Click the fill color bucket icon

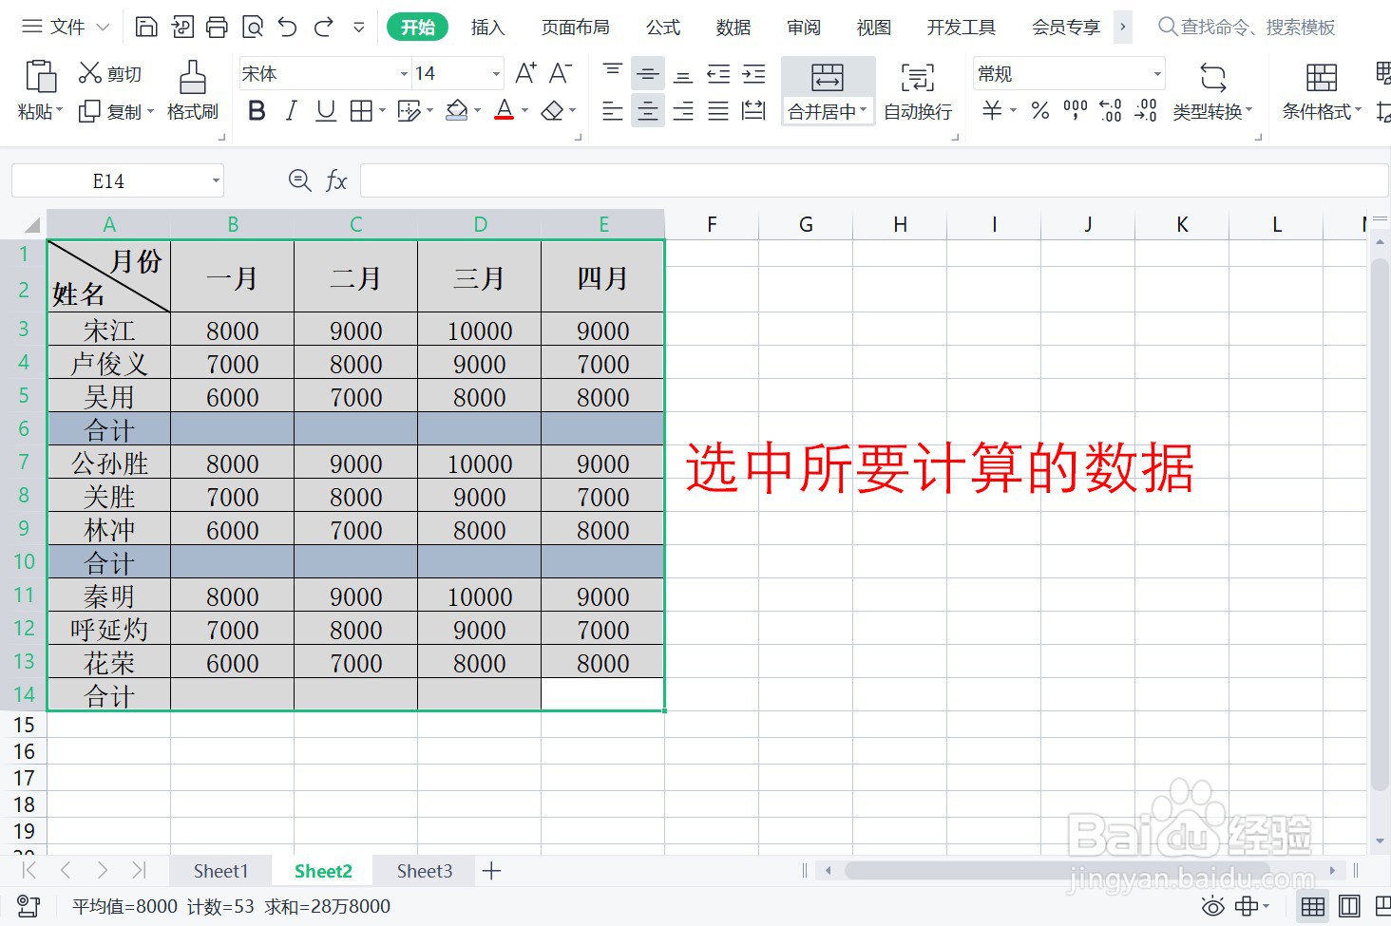tap(457, 111)
